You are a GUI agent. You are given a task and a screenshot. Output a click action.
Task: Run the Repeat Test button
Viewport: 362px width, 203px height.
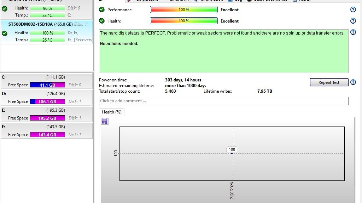[329, 82]
